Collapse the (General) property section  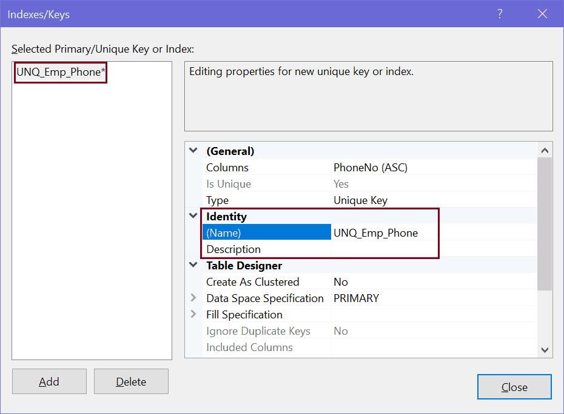tap(193, 151)
